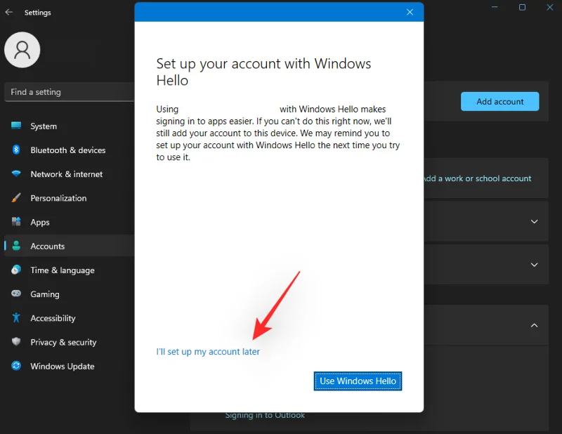Open Time & language settings

(x=63, y=270)
